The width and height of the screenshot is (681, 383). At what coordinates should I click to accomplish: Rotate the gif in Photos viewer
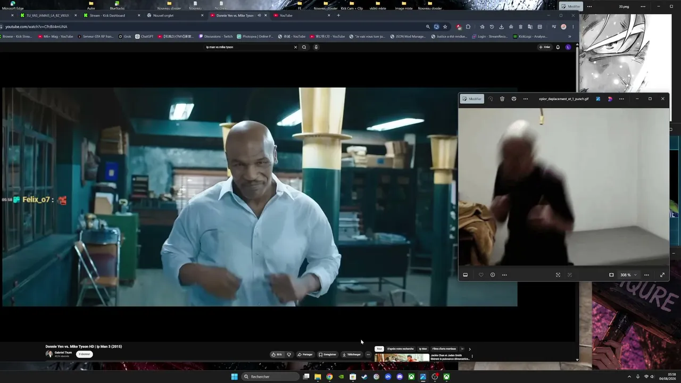click(x=491, y=99)
